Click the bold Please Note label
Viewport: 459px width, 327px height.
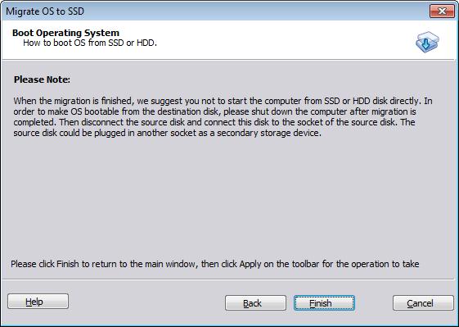click(42, 79)
